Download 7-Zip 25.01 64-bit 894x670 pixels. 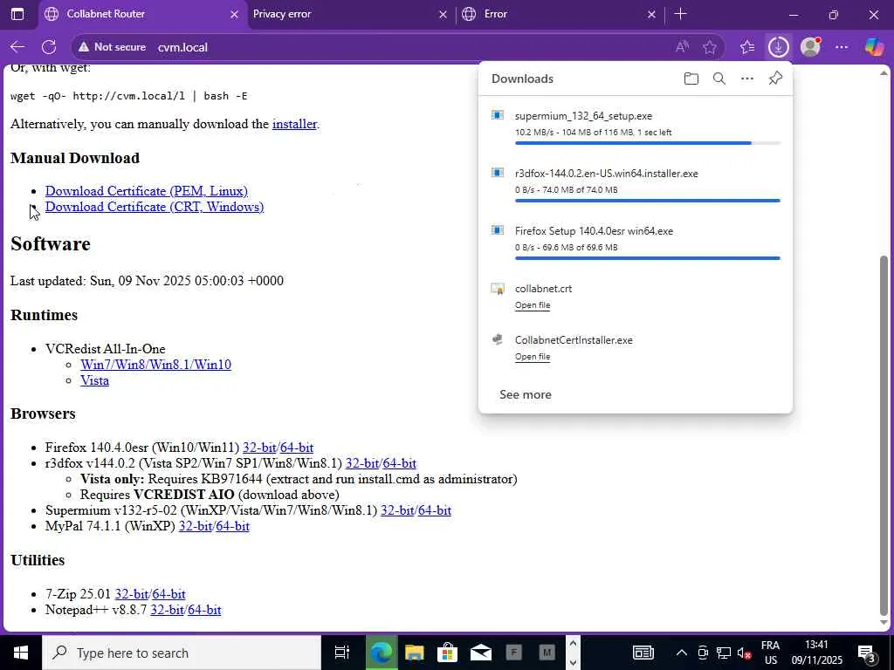168,594
